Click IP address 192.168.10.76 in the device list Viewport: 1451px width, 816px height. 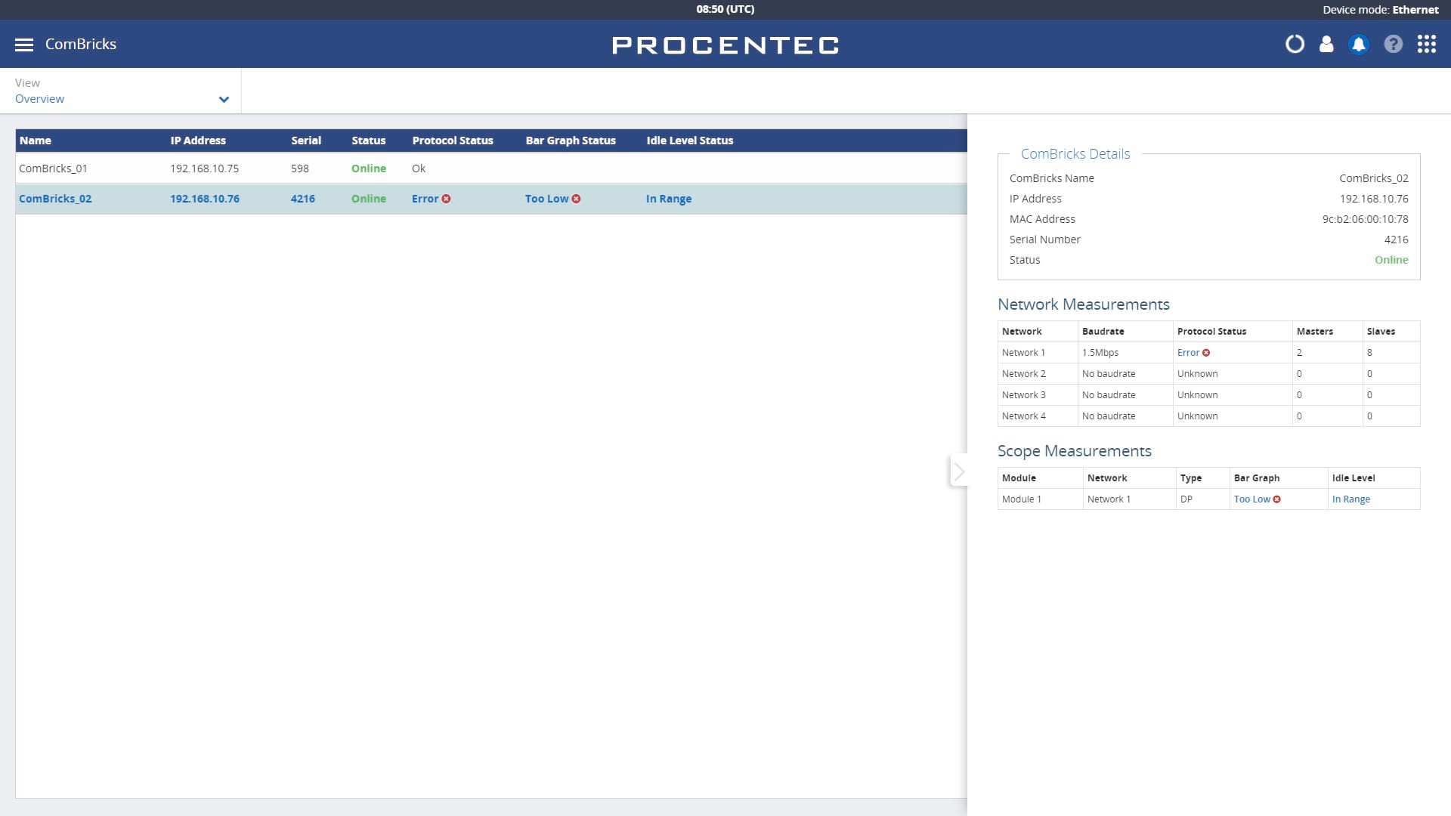coord(205,199)
